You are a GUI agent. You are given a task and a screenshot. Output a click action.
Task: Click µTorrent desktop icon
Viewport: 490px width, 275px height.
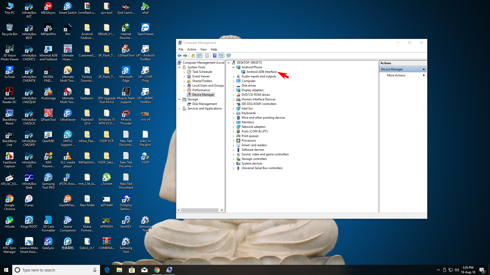[x=106, y=179]
